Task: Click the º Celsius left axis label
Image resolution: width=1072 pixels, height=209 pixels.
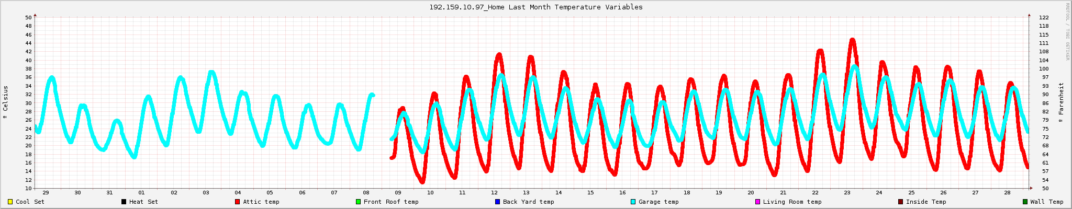Action: [x=6, y=102]
